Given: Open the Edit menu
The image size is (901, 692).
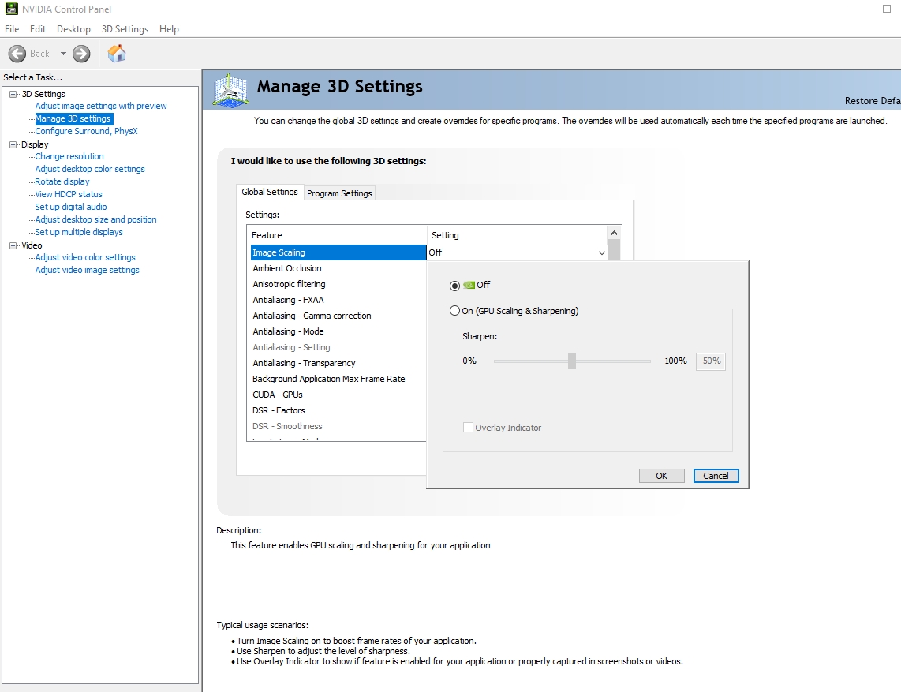Looking at the screenshot, I should click(x=37, y=28).
